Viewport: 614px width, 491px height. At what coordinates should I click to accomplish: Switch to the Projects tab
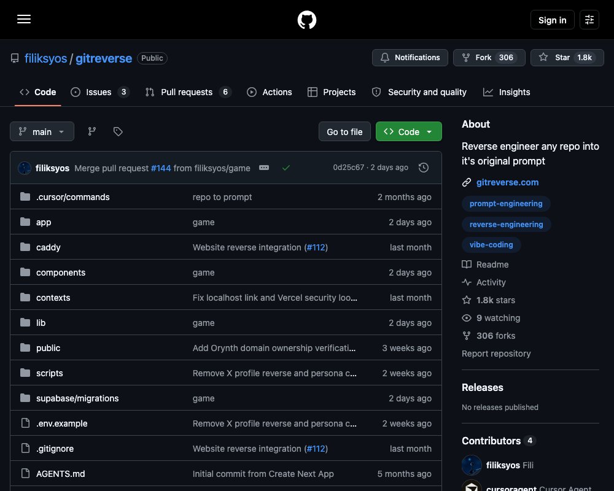coord(332,92)
